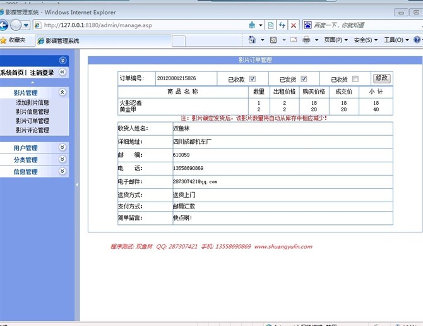This screenshot has height=326, width=423.
Task: Open 影片信息管理 in sidebar
Action: point(32,112)
